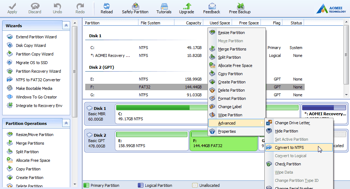This screenshot has width=350, height=189.
Task: Click Create Partition in the sidebar operations
Action: pyautogui.click(x=30, y=178)
